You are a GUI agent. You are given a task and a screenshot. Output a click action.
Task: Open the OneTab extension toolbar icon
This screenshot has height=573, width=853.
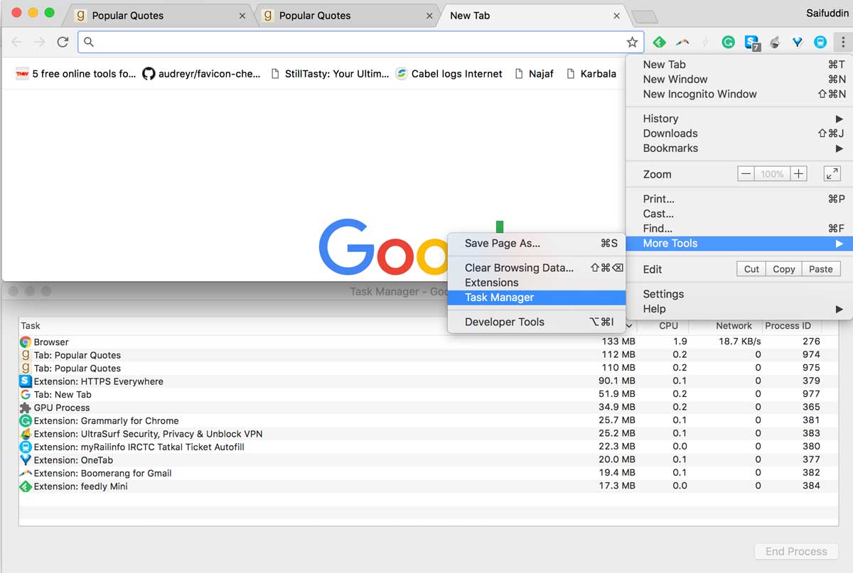pyautogui.click(x=798, y=43)
